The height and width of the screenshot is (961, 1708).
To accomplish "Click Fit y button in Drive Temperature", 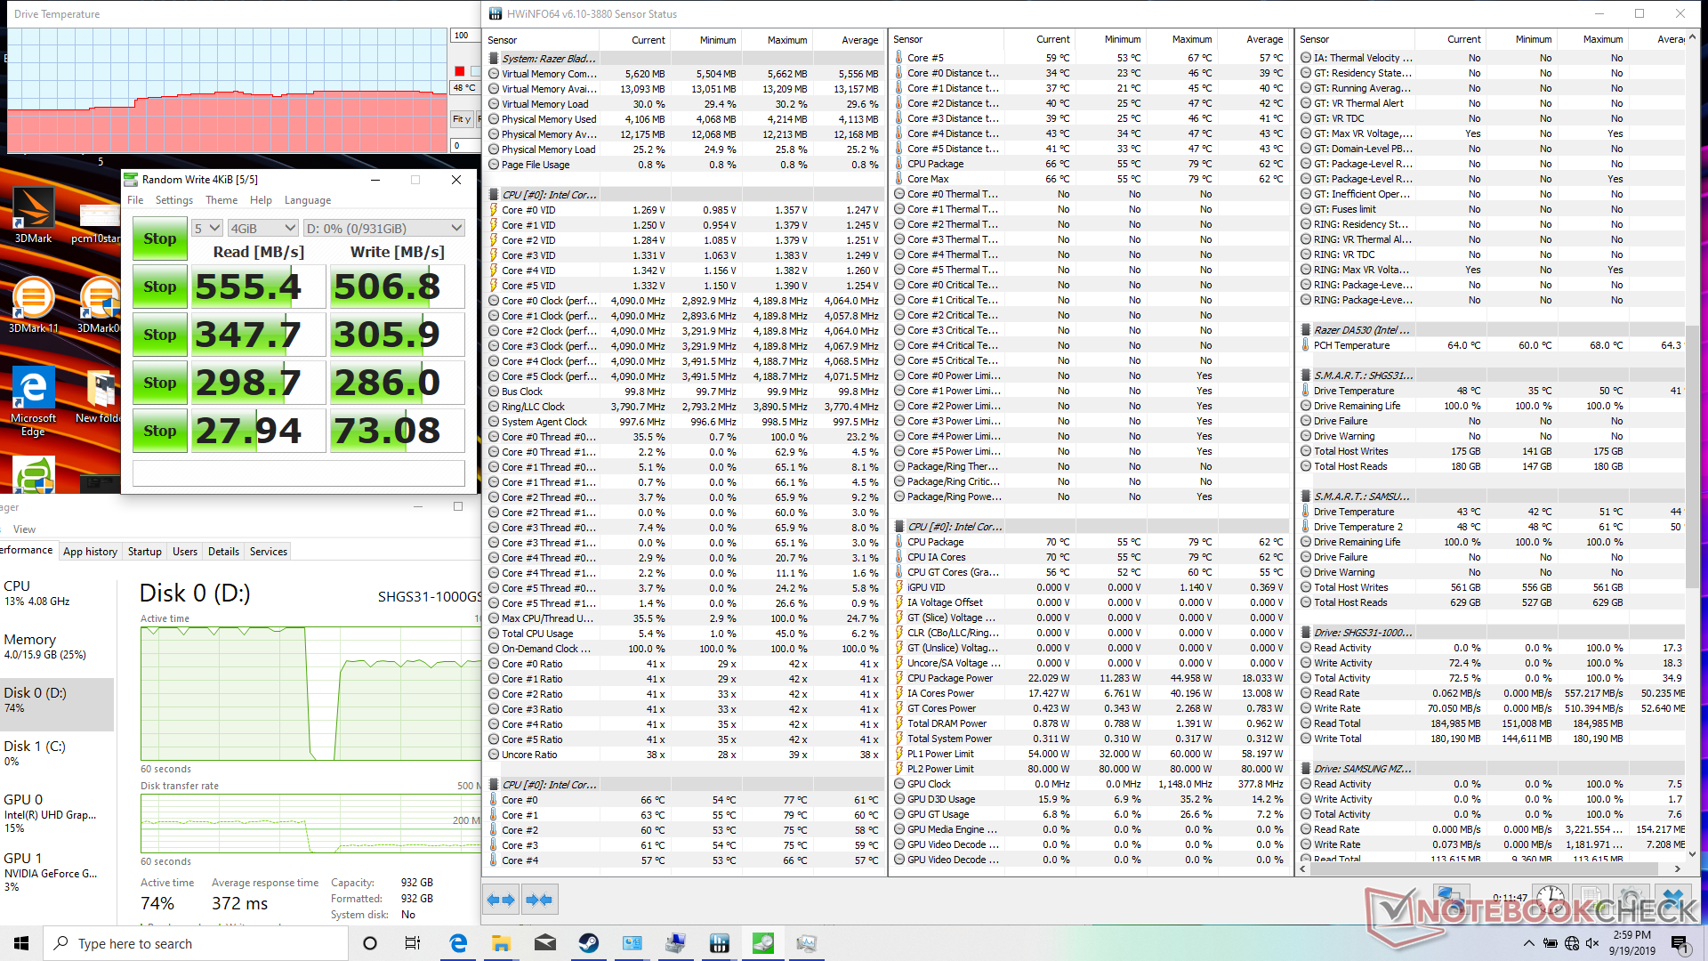I will (461, 119).
